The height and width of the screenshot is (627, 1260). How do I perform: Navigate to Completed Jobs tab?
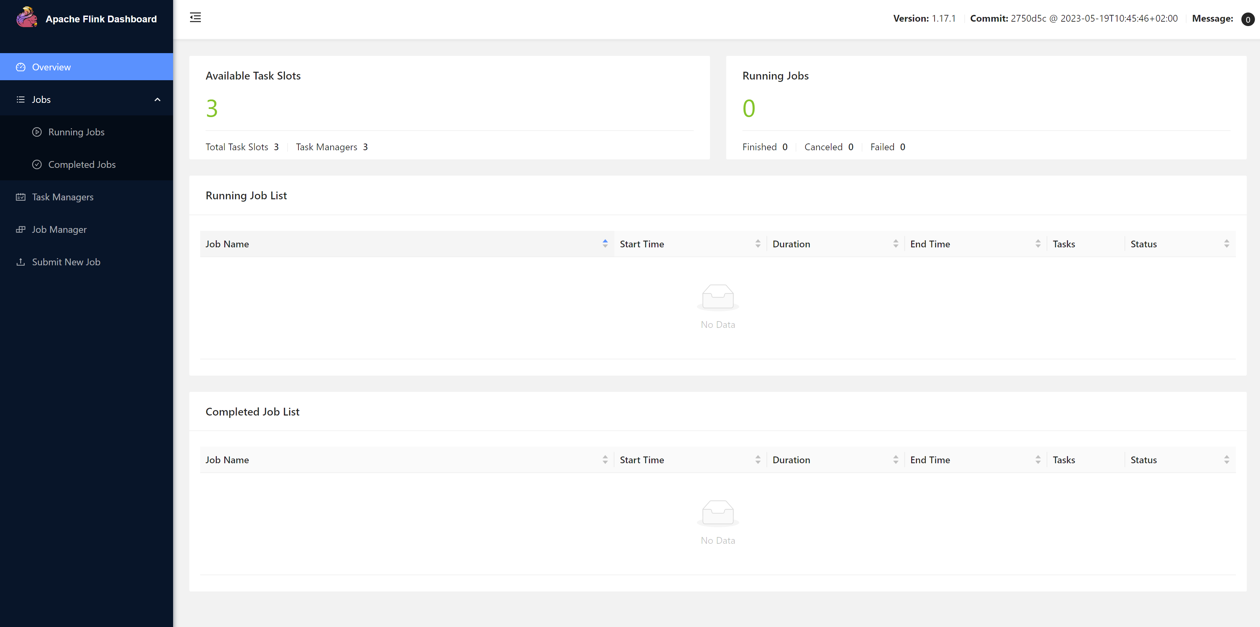click(81, 164)
